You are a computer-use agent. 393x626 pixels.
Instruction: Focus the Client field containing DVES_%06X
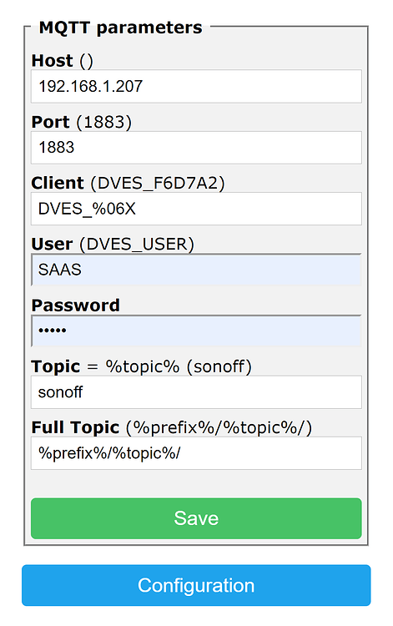point(196,209)
